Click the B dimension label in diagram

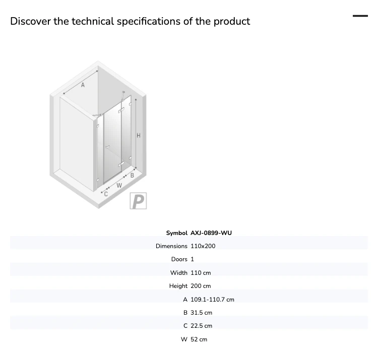pos(132,175)
